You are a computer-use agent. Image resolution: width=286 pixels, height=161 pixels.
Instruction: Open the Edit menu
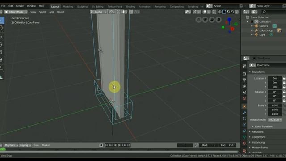click(11, 6)
